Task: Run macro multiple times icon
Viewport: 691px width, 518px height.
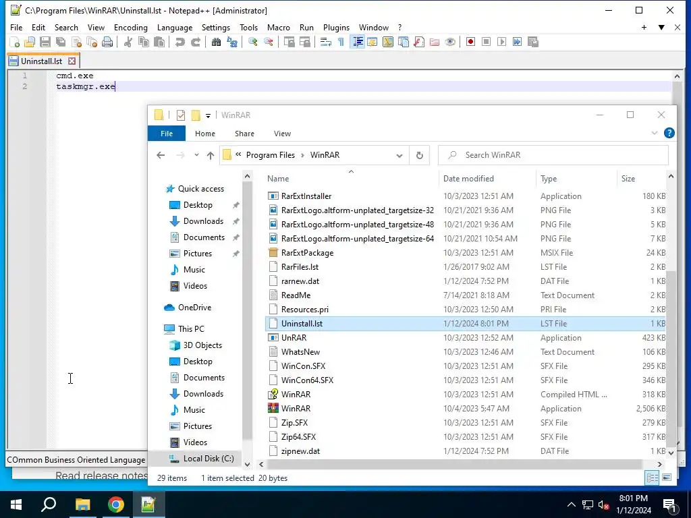Action: 517,42
